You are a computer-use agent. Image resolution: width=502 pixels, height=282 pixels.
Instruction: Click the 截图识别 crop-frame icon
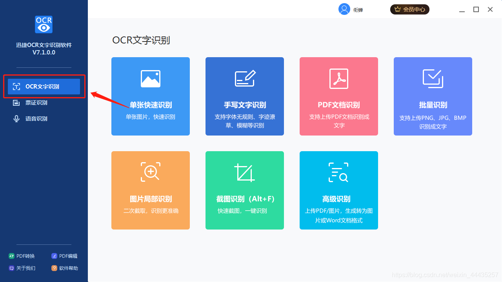coord(244,172)
